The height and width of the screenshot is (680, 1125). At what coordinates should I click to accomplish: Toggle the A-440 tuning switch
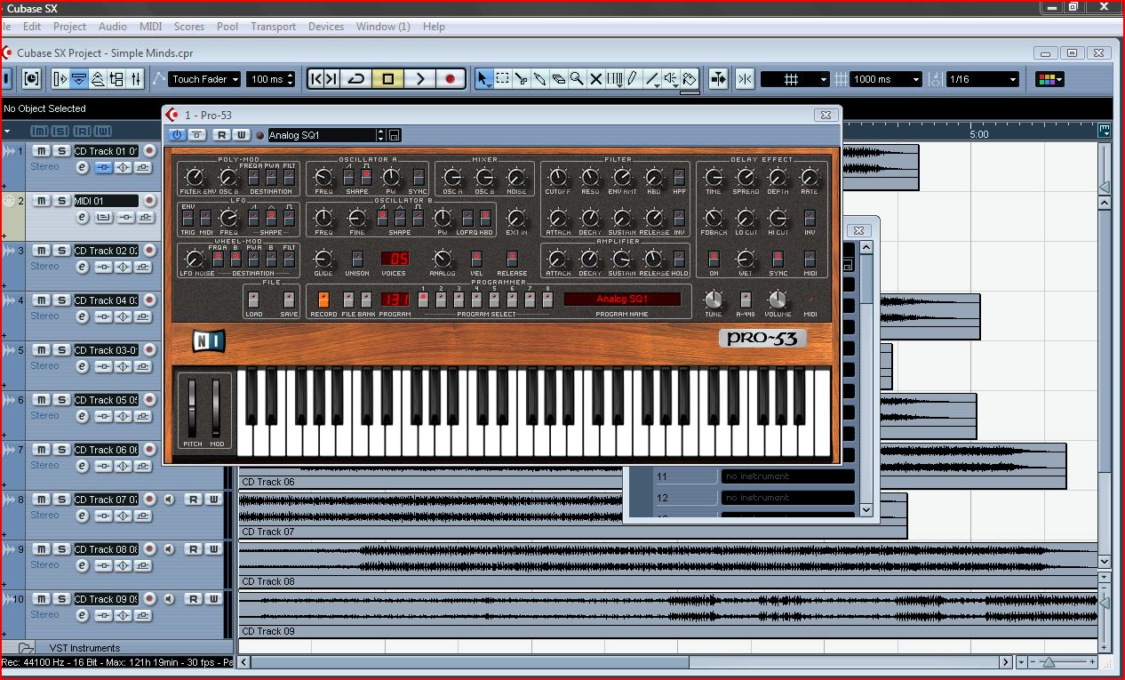point(746,299)
